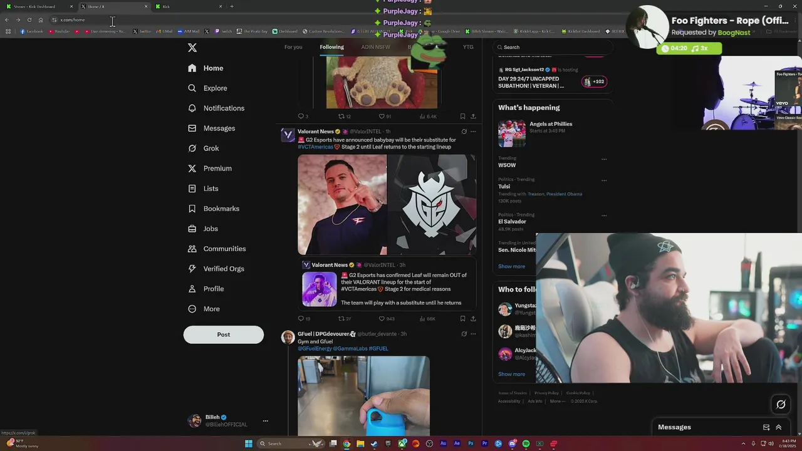Repost the teddy bear post with 12 reposts
The width and height of the screenshot is (802, 451).
341,117
